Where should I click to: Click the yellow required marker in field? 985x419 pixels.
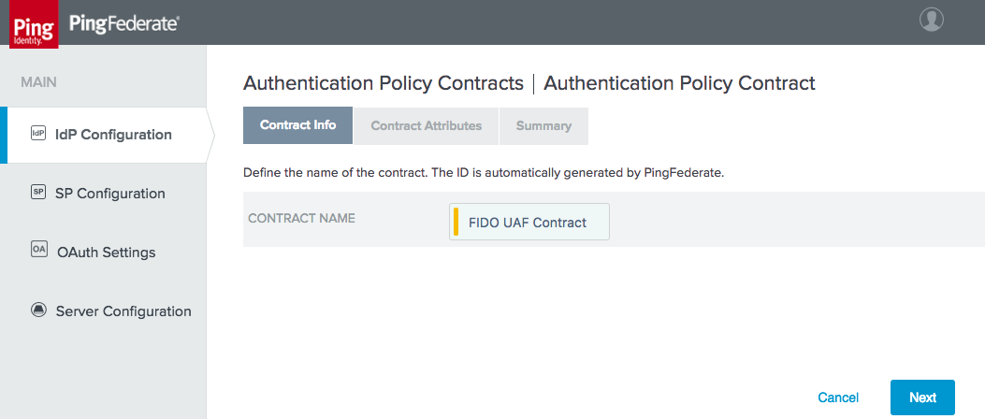click(x=456, y=222)
